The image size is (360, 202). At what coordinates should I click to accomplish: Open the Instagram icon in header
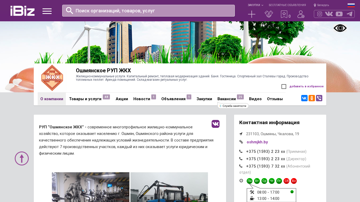tap(320, 14)
